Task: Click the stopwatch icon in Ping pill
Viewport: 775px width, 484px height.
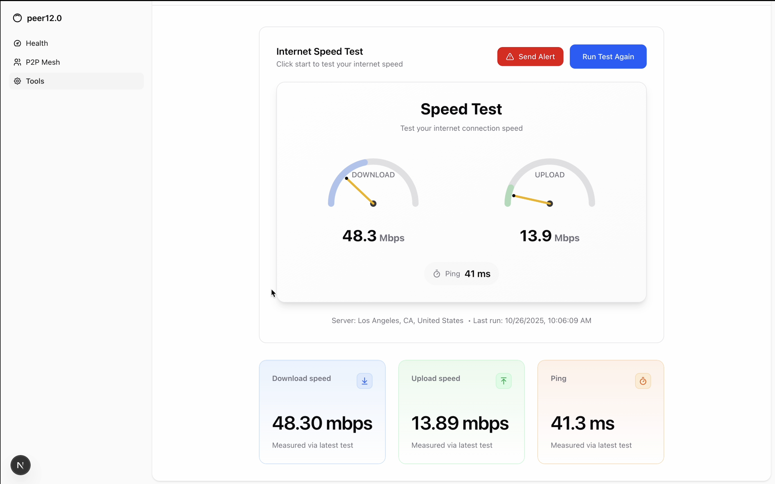Action: pyautogui.click(x=436, y=274)
